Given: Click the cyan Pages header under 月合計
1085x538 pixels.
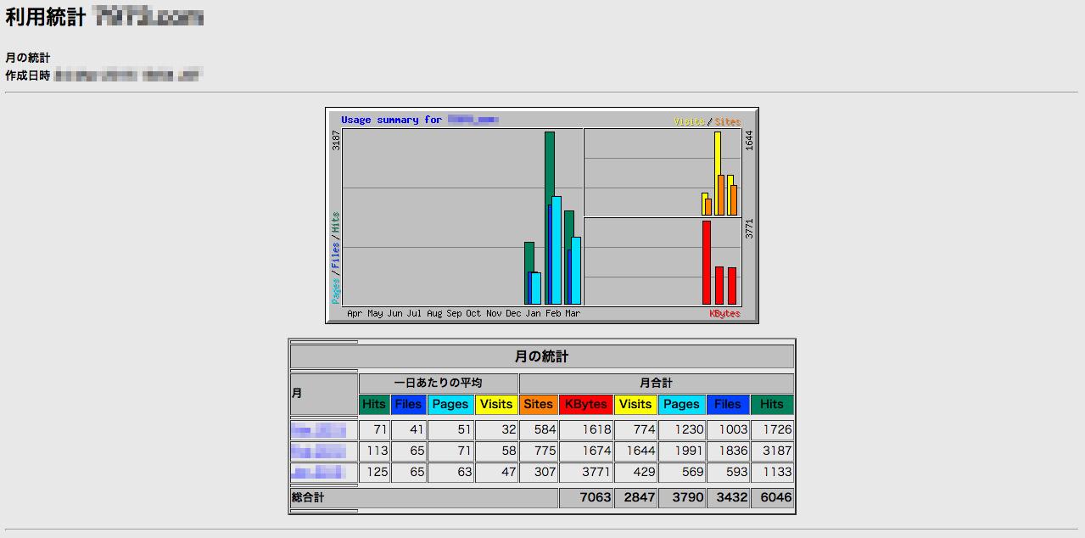Looking at the screenshot, I should tap(682, 405).
